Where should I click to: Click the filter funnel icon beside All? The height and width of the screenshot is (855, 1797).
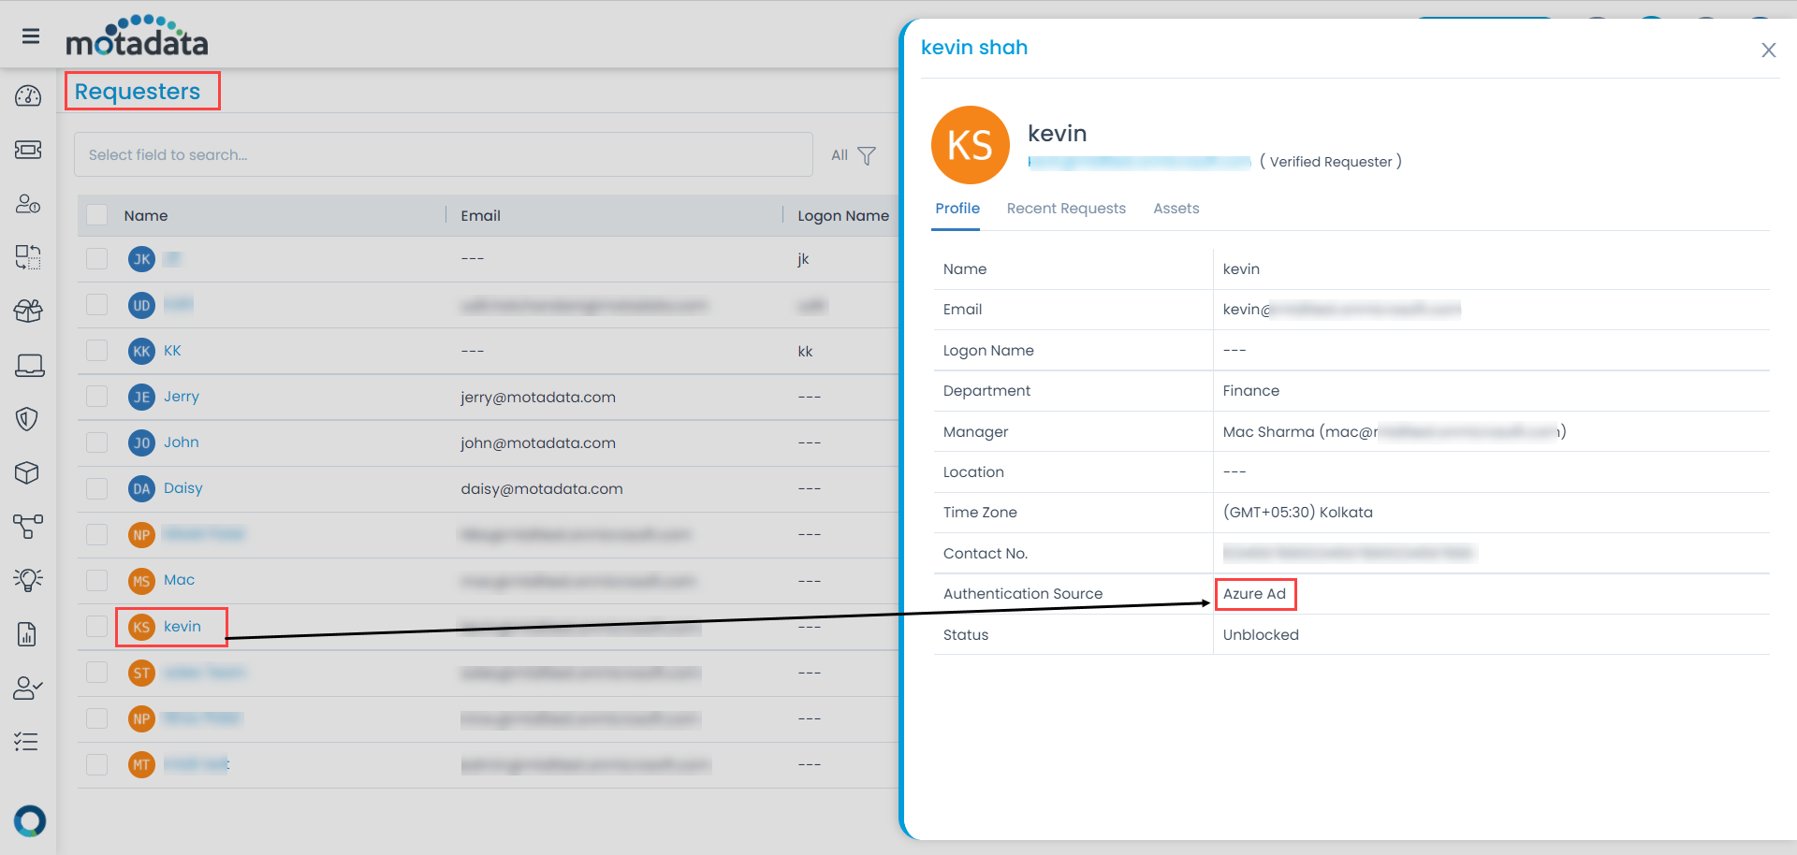coord(868,155)
